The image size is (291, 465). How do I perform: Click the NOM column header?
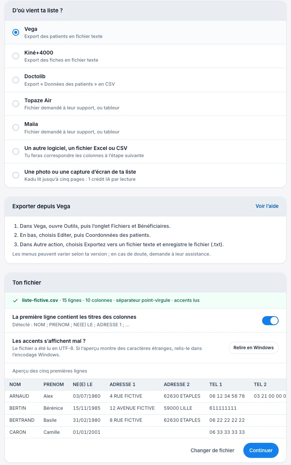(x=15, y=385)
